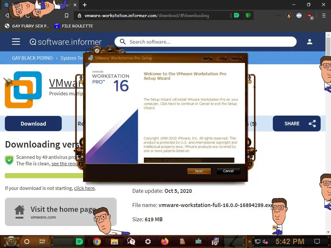Click the browser back arrow

pos(7,15)
